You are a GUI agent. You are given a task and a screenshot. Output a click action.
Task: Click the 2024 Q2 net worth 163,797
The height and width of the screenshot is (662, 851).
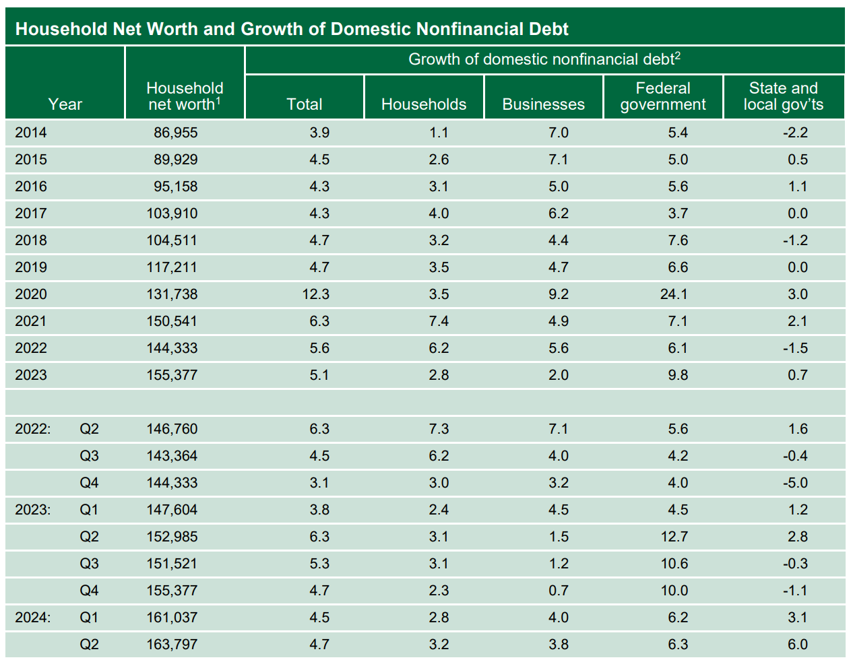172,644
